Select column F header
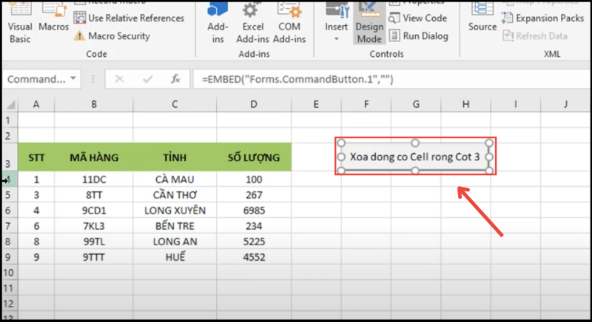The width and height of the screenshot is (592, 322). [366, 104]
